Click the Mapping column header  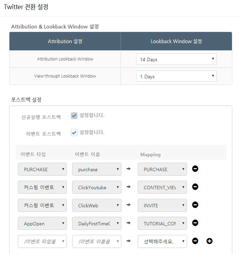(x=150, y=155)
